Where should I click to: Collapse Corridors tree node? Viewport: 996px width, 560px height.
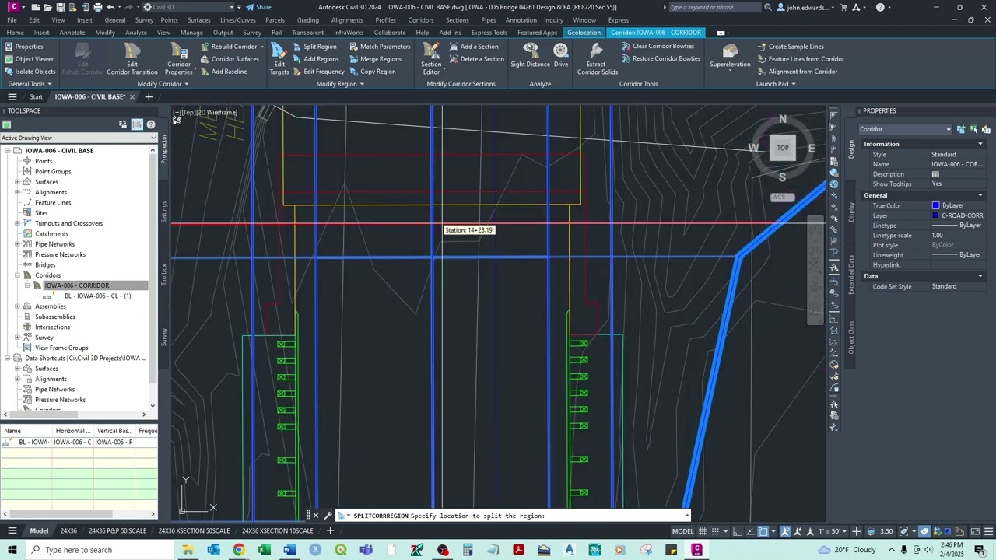(17, 275)
